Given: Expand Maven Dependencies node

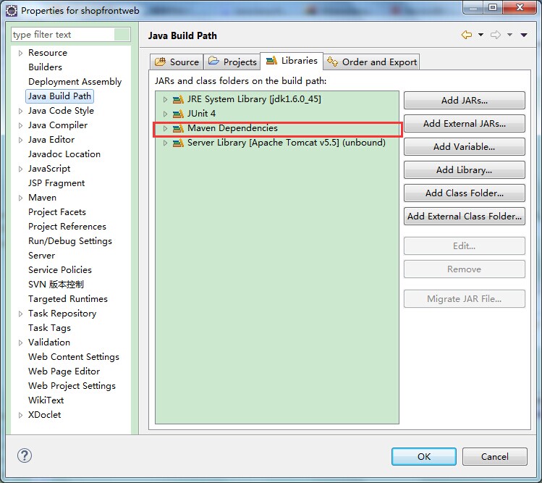Looking at the screenshot, I should point(165,128).
